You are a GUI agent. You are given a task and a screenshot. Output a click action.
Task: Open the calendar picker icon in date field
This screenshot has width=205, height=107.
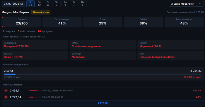point(22,4)
